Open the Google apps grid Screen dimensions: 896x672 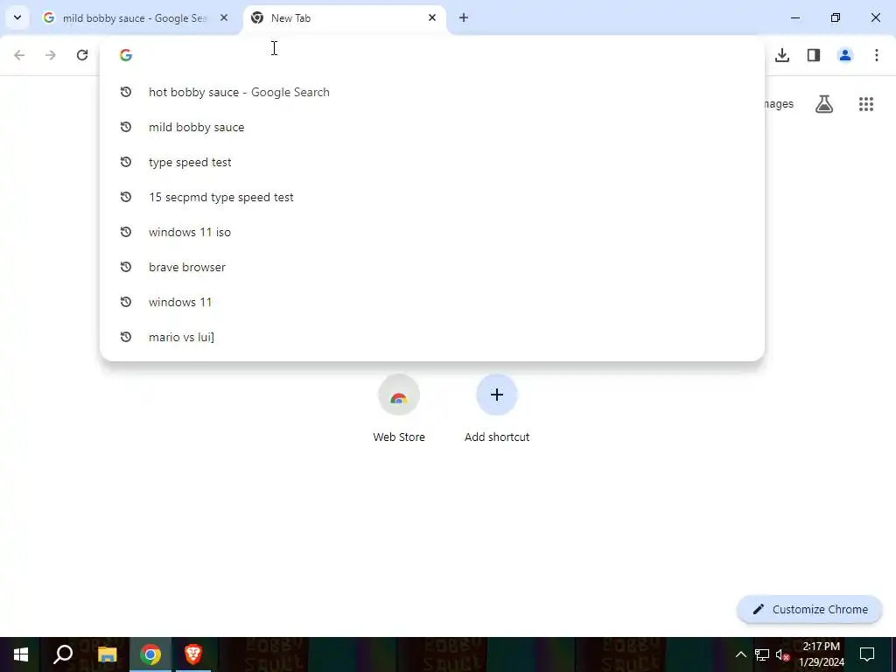(866, 104)
